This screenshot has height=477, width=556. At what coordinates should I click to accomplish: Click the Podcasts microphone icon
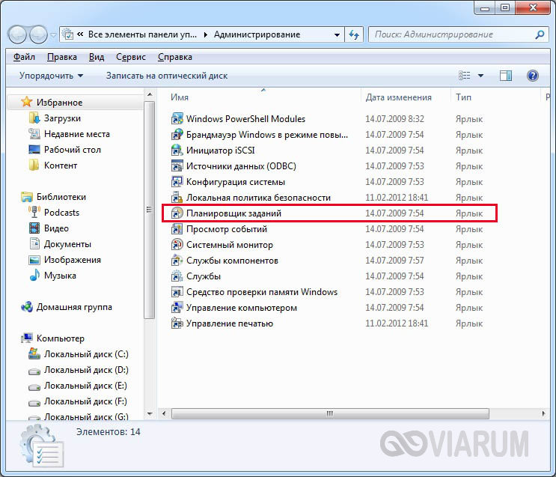point(34,212)
